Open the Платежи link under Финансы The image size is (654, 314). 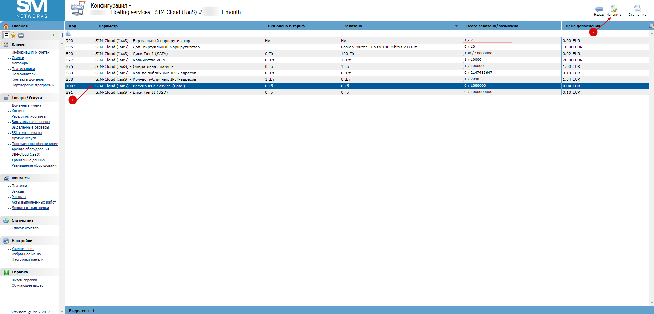pyautogui.click(x=19, y=186)
